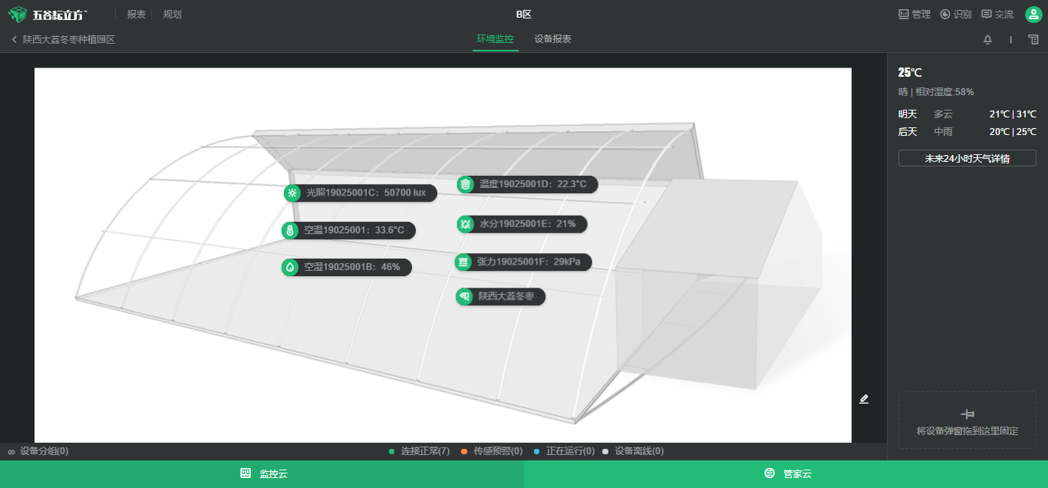Click the light sensor sun icon
Image resolution: width=1048 pixels, height=488 pixels.
[x=292, y=193]
